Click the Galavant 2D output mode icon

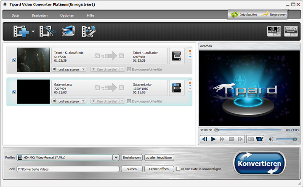click(x=121, y=88)
